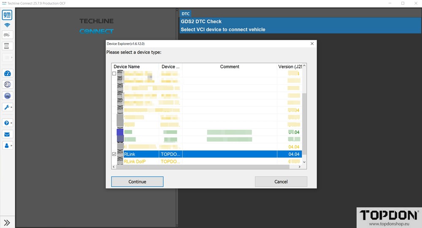Tick the checkbox in the first device row
This screenshot has width=422, height=228.
point(114,74)
